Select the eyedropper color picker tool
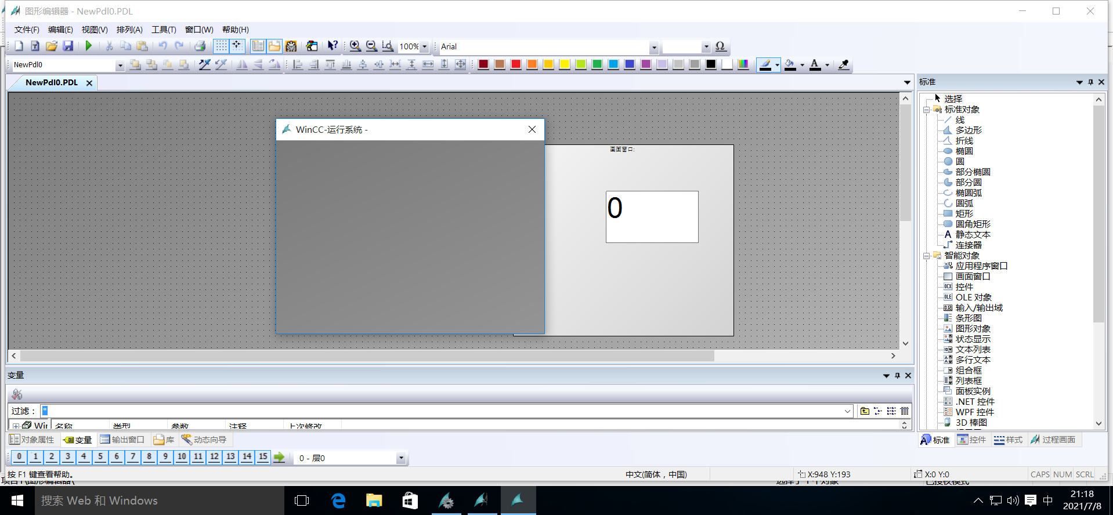 (844, 64)
